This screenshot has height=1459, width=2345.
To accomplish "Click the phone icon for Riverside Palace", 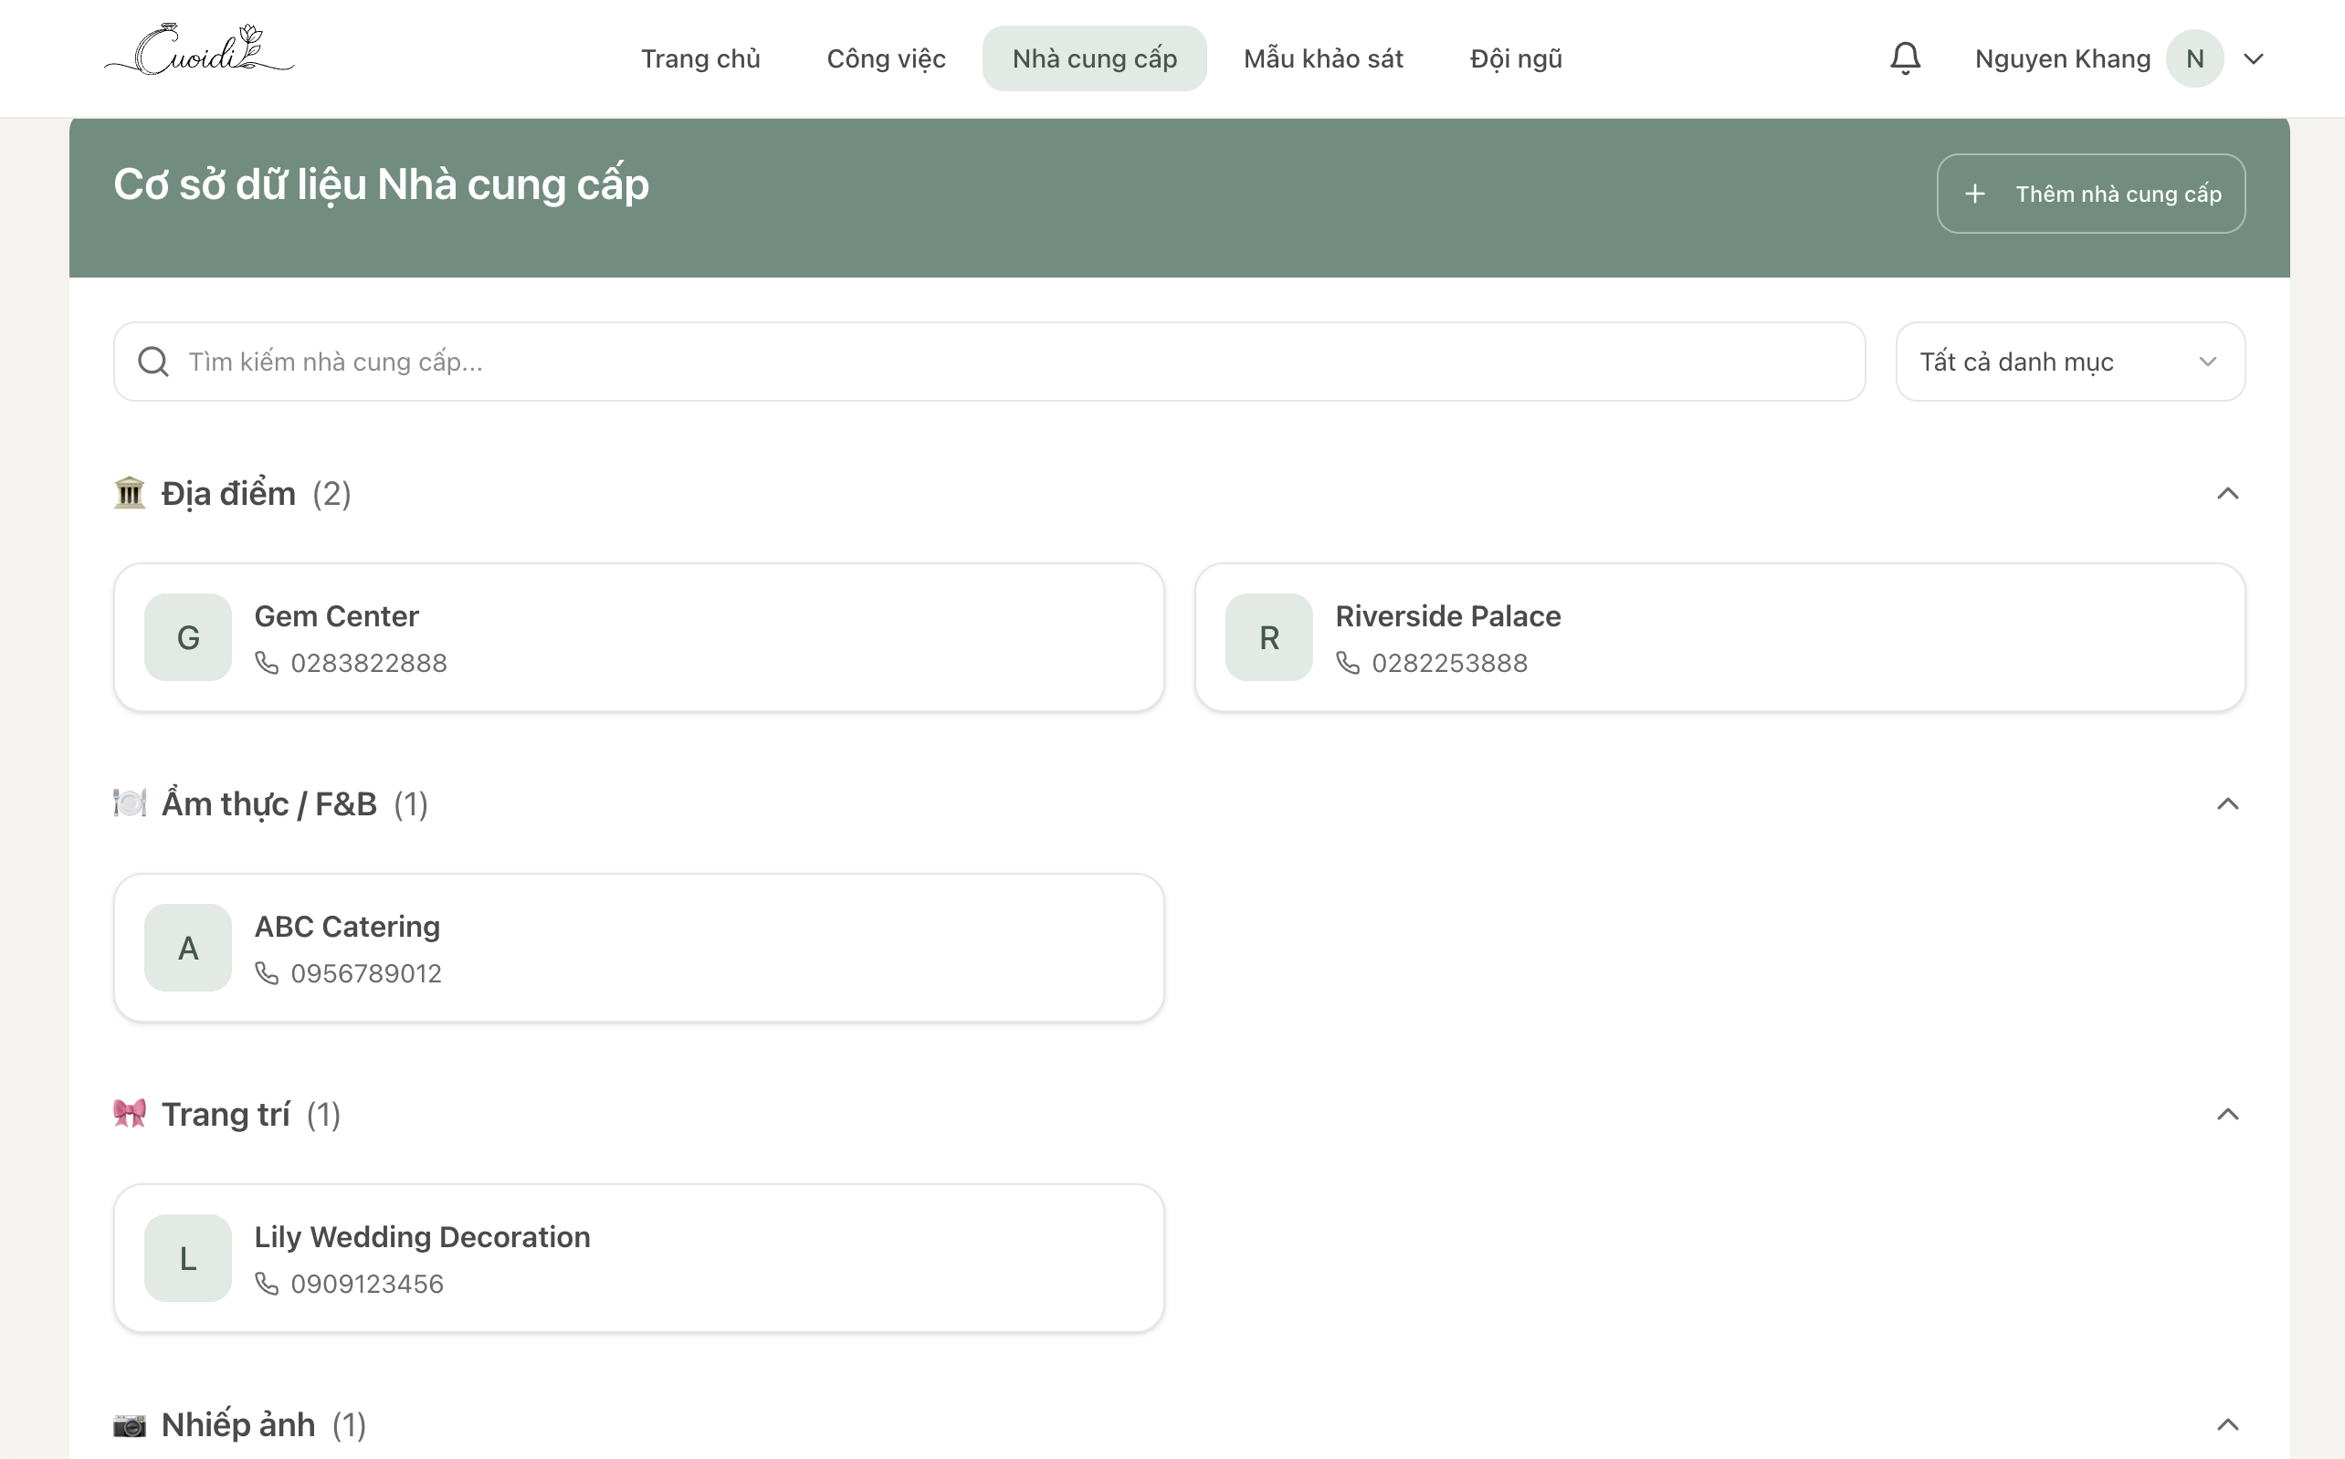I will pos(1348,663).
